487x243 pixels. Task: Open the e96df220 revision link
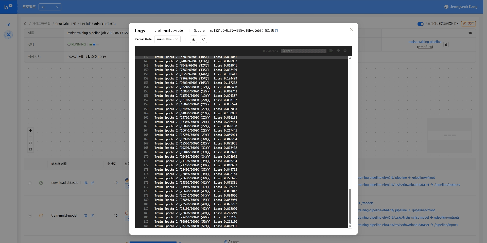tap(425, 47)
